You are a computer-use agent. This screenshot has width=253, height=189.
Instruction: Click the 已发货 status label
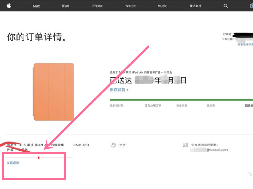(x=210, y=106)
